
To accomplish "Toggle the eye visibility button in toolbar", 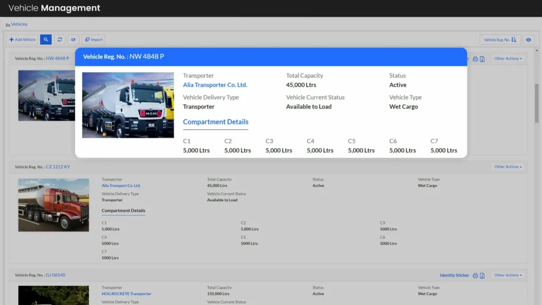I will pyautogui.click(x=528, y=40).
